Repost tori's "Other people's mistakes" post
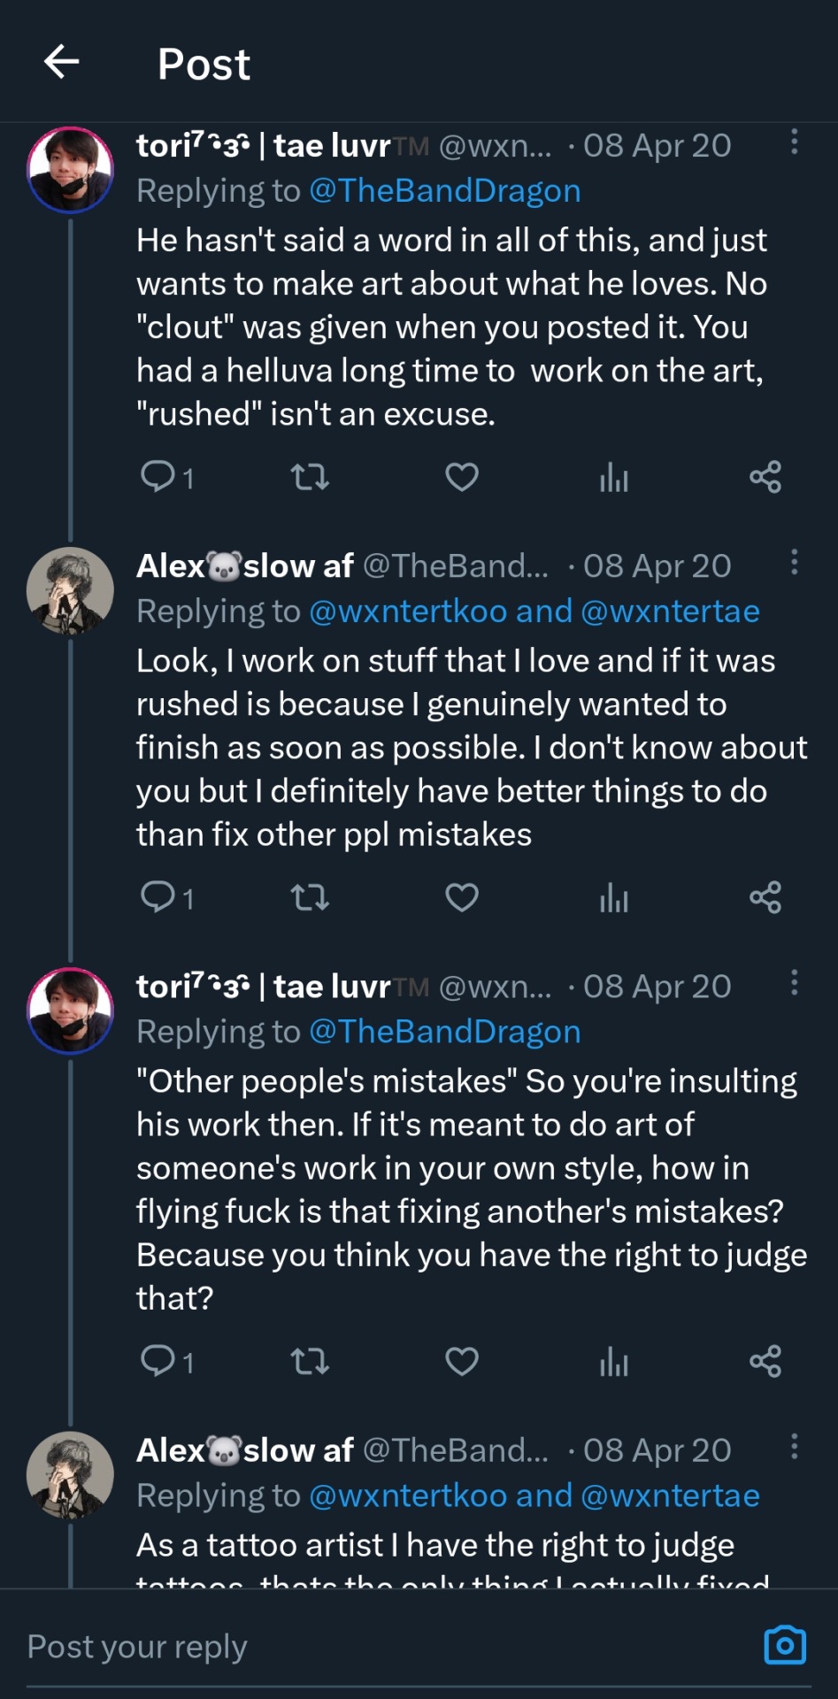 coord(310,1361)
